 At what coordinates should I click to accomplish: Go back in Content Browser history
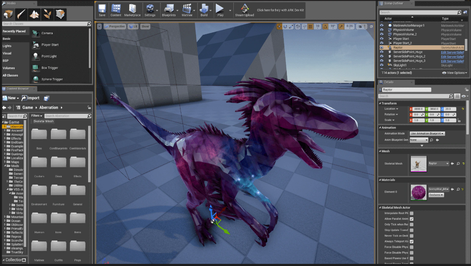(4, 107)
